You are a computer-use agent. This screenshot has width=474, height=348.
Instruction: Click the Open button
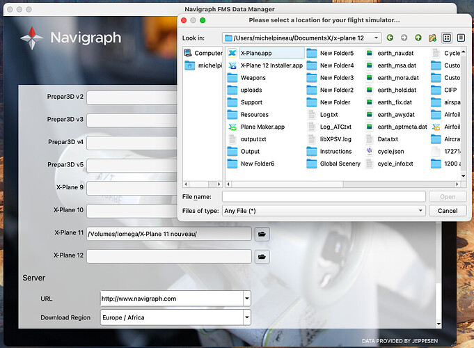448,197
